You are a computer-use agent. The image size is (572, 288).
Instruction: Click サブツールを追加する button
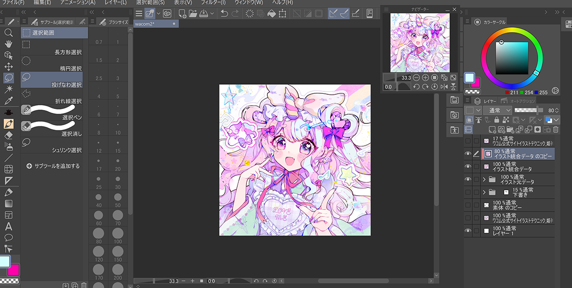tap(53, 166)
